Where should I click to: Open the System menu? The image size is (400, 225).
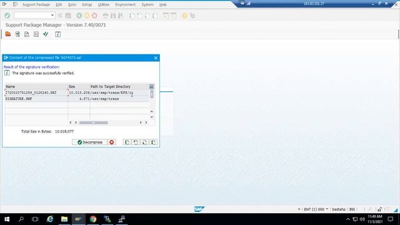(147, 4)
